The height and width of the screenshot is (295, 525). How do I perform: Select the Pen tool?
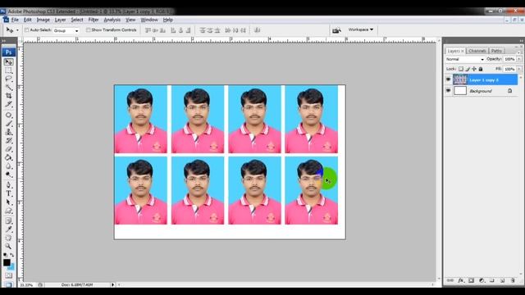[9, 185]
